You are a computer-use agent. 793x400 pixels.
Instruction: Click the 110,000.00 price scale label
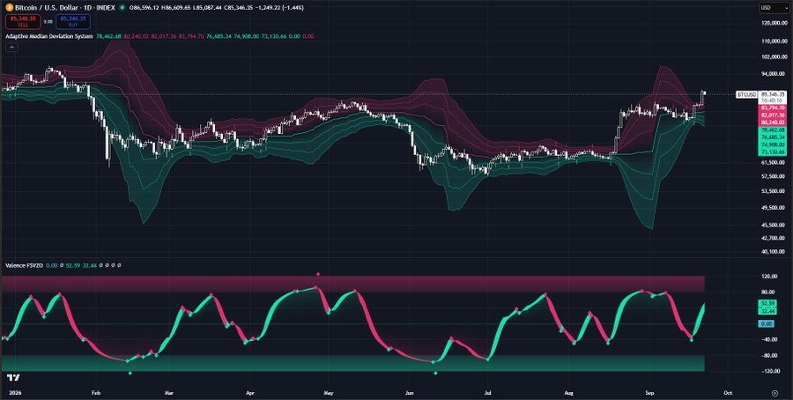pyautogui.click(x=774, y=41)
